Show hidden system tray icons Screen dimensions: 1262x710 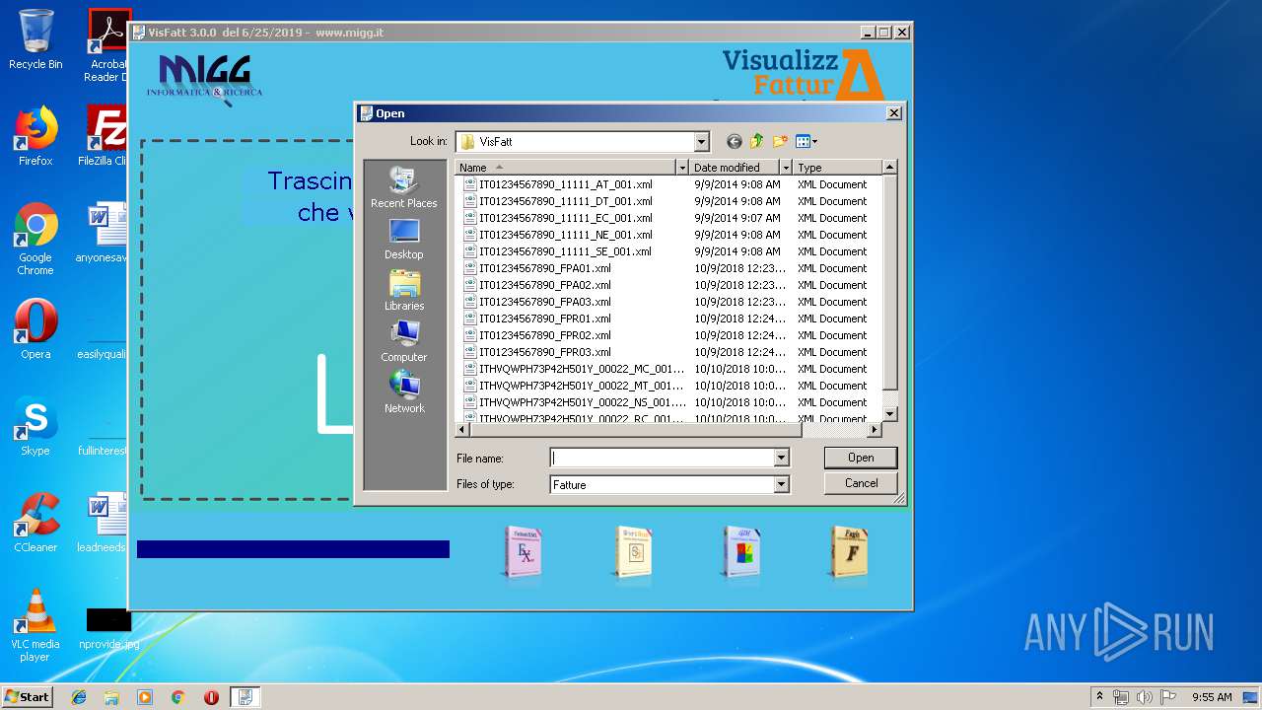click(1099, 697)
